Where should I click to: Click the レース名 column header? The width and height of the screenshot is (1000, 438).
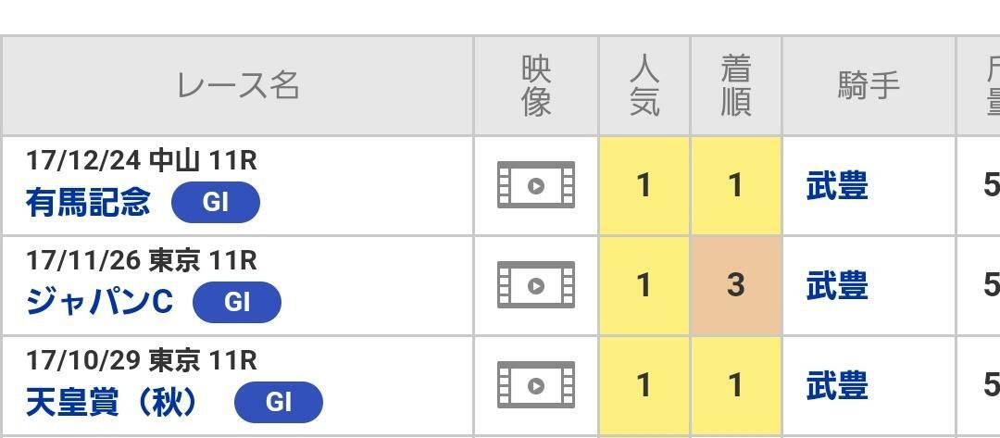pos(237,86)
